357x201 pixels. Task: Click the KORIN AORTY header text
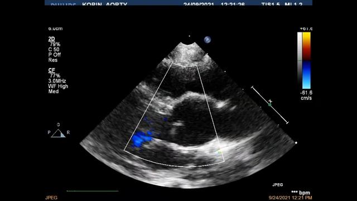tap(104, 4)
